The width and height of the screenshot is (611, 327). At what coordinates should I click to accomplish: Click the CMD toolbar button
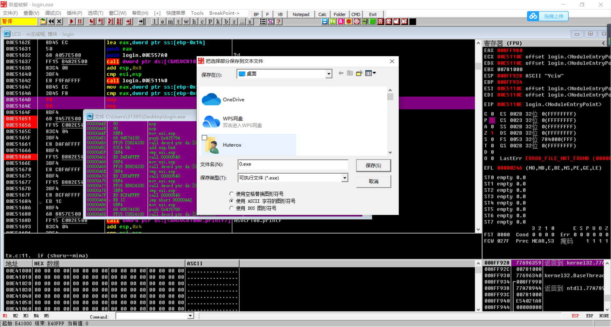click(355, 14)
